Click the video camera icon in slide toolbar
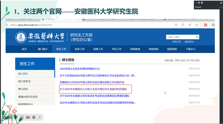The image size is (223, 124). click(x=28, y=117)
